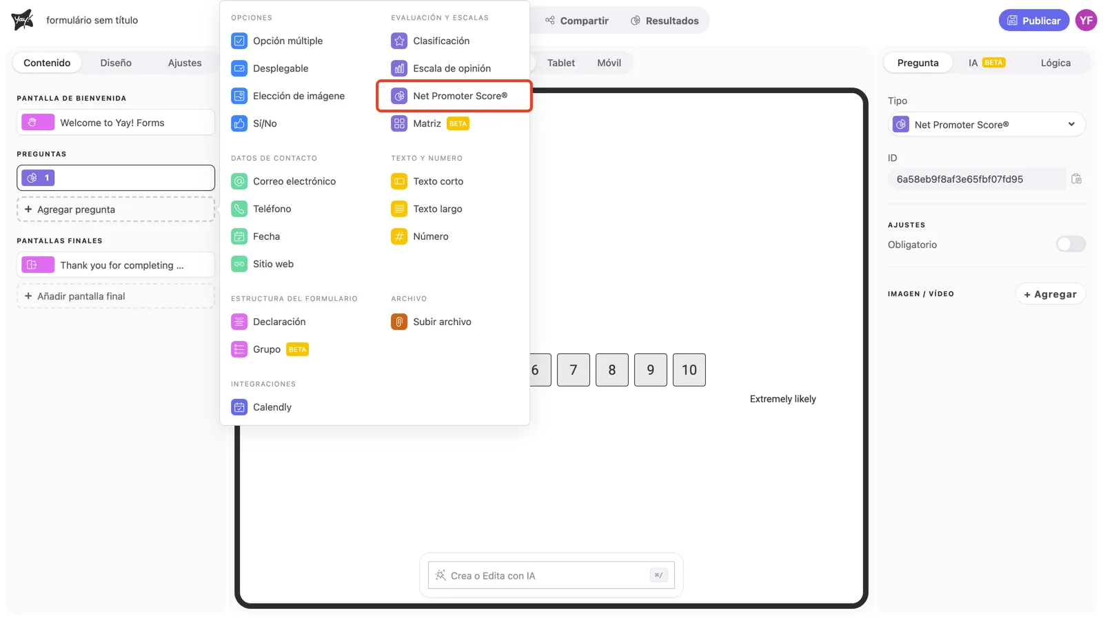
Task: Select the Correo electrónico icon
Action: 239,181
